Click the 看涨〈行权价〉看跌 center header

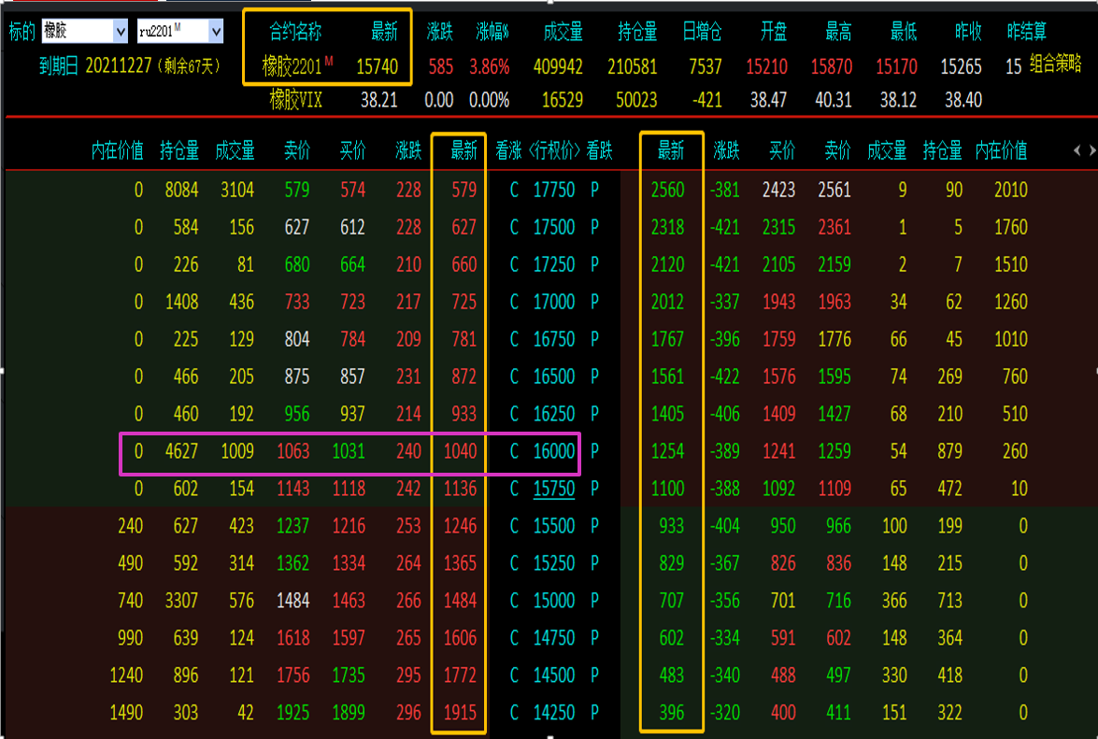[554, 150]
